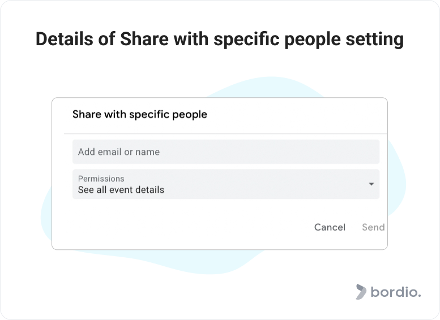Click the bordio logo arrow icon
Viewport: 440px width, 320px height.
[x=361, y=292]
